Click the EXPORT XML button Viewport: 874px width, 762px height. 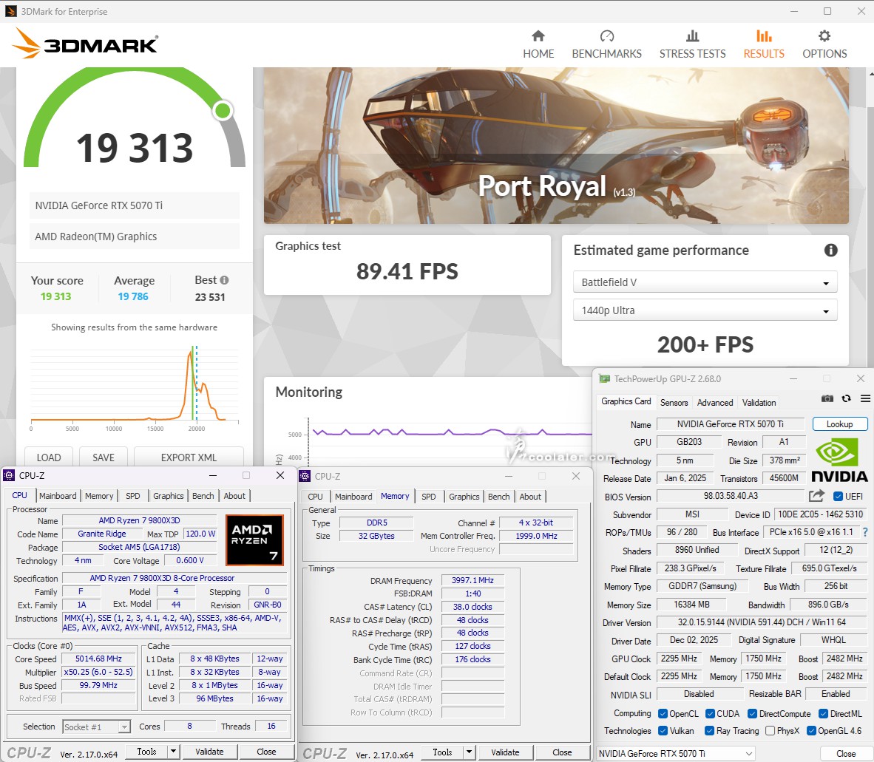tap(189, 457)
